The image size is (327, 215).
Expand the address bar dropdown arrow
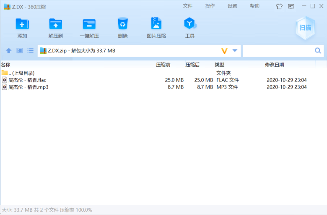(x=235, y=50)
